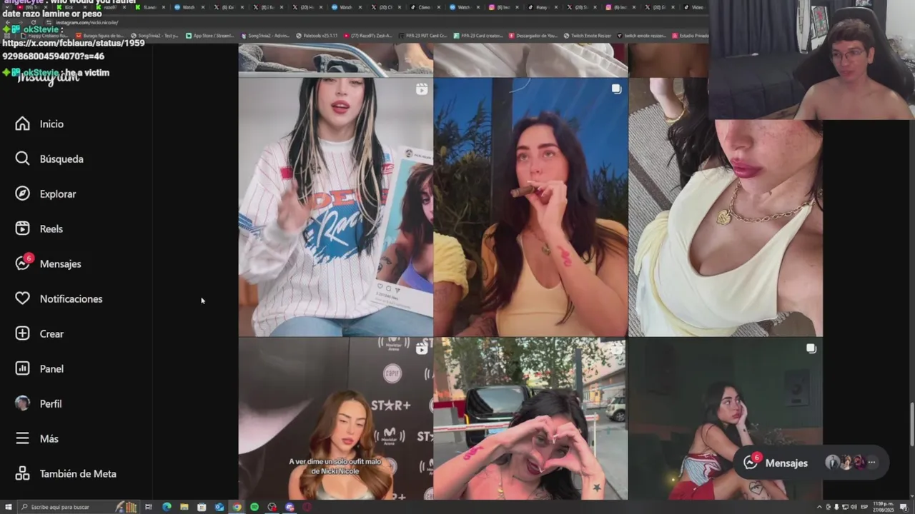This screenshot has width=915, height=514.
Task: Open Task View on the taskbar
Action: click(x=149, y=507)
